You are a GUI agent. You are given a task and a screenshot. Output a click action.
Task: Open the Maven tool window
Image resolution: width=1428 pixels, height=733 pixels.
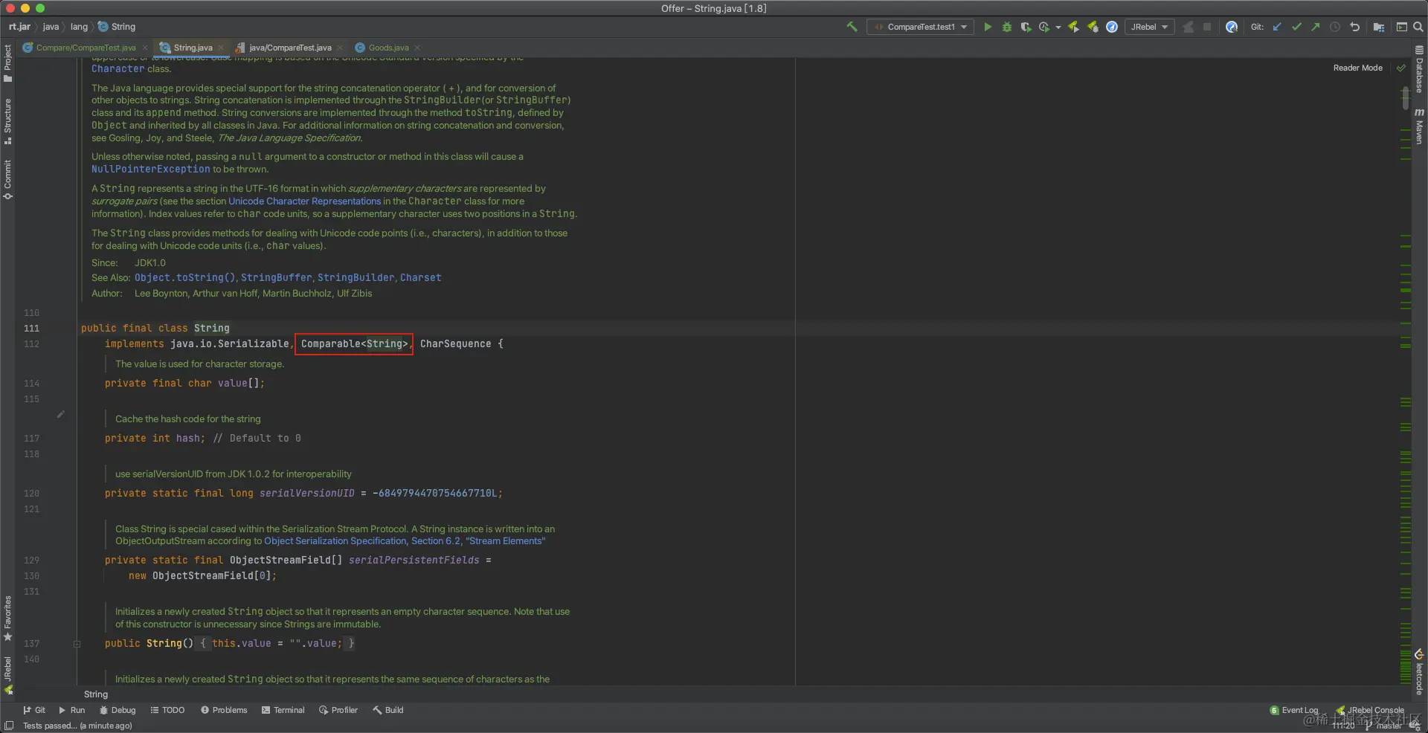pyautogui.click(x=1419, y=126)
